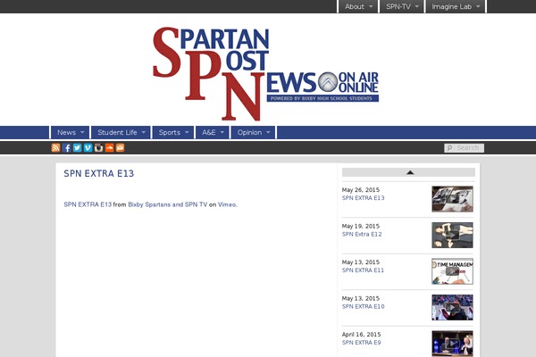
Task: Click the search magnifier icon
Action: 449,148
